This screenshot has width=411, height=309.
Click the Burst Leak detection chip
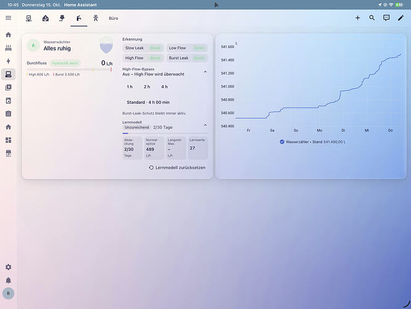[187, 57]
